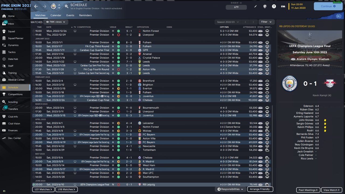Open Past Meetings

point(308,190)
